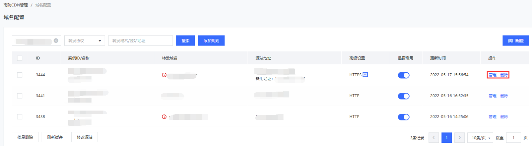532x146 pixels.
Task: Open the 高防CDN管理 breadcrumb
Action: [16, 5]
